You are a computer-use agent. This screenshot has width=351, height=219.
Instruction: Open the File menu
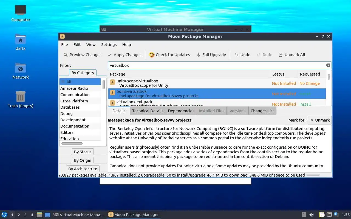(x=64, y=45)
